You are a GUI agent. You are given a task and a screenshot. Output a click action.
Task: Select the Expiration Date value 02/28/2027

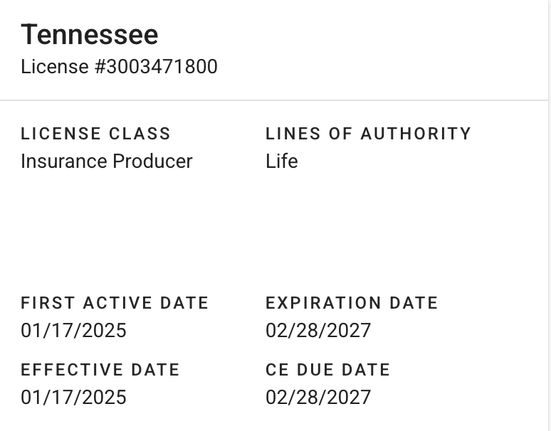pyautogui.click(x=318, y=331)
